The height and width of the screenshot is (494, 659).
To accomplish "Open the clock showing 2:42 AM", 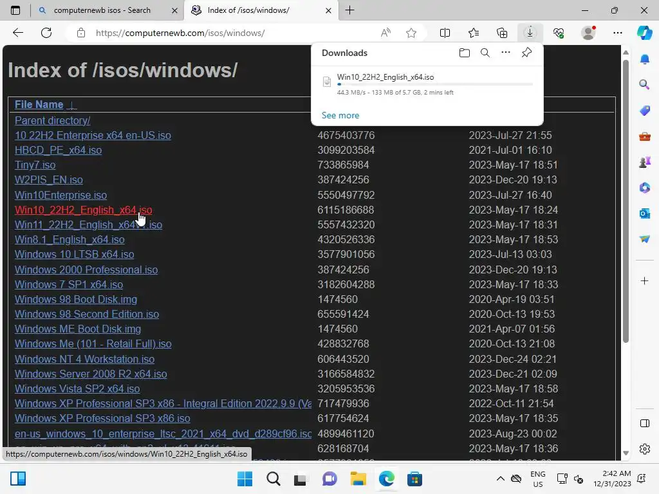I will [612, 479].
